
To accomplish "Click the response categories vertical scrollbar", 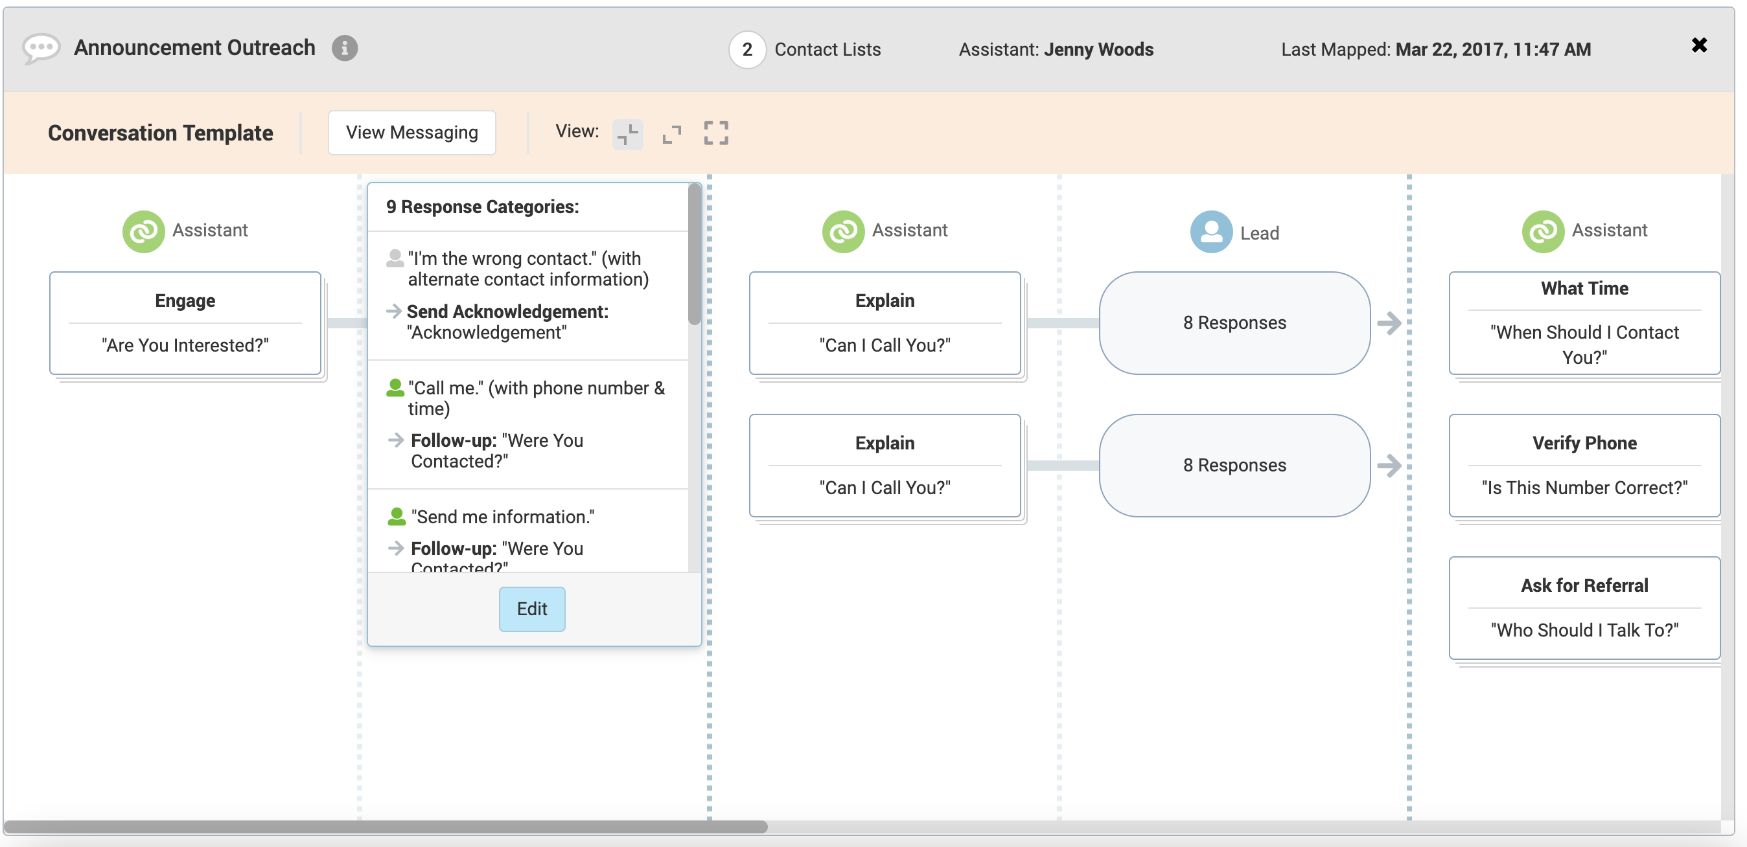I will tap(694, 254).
